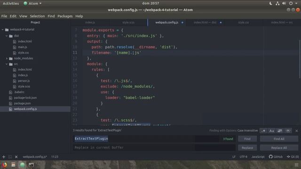Toggle the match case Aa button
This screenshot has width=301, height=169.
[271, 131]
